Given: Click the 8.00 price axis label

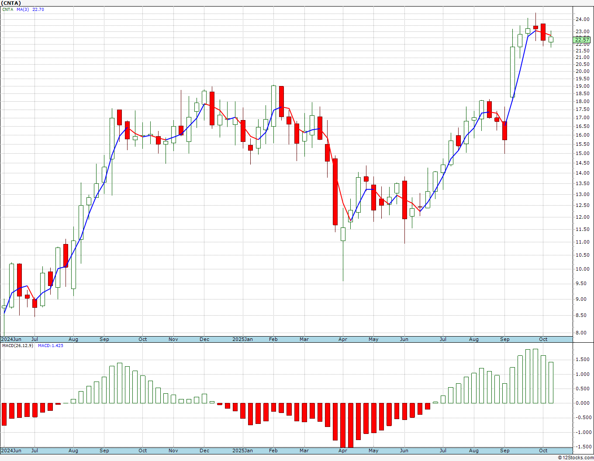Looking at the screenshot, I should pos(582,333).
